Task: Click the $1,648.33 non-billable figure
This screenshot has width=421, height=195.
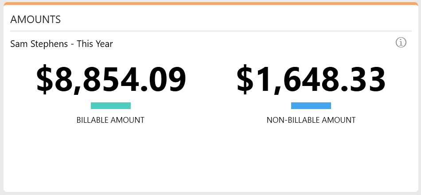Action: pos(311,80)
